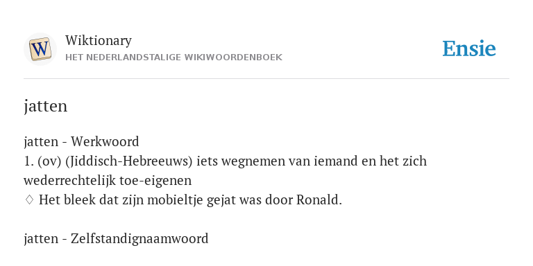This screenshot has width=533, height=266.
Task: Open the Ensie logo link
Action: (x=468, y=48)
